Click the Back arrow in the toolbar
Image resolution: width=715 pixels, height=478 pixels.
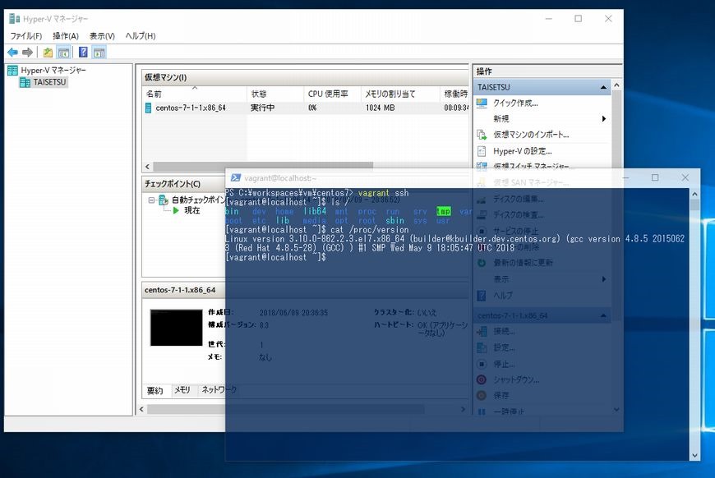(12, 53)
